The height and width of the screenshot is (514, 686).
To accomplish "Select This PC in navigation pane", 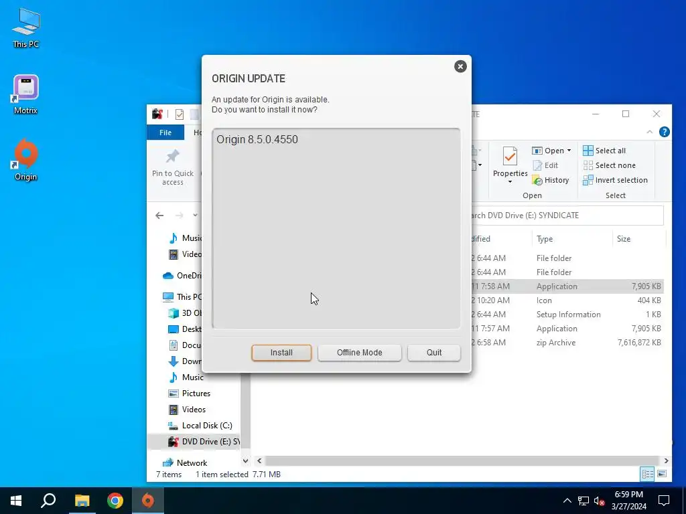I will coord(182,296).
